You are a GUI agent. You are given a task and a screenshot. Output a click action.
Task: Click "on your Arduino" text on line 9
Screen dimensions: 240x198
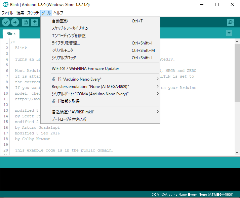pyautogui.click(x=178, y=88)
